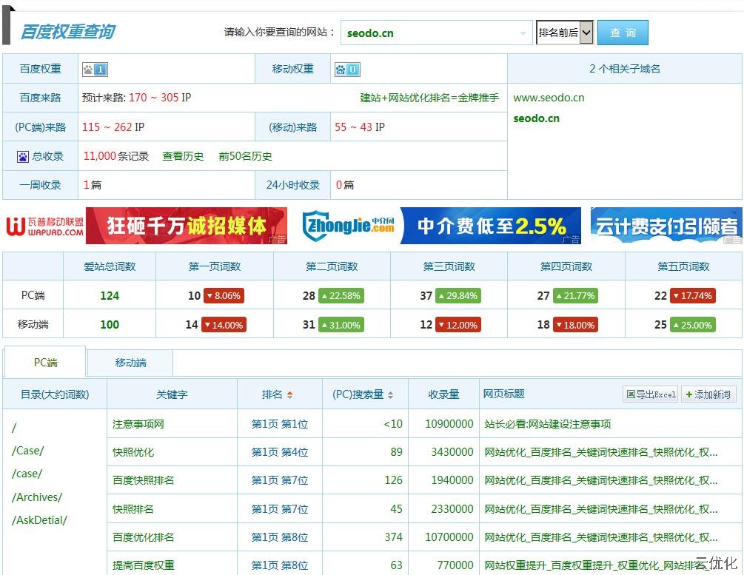Select the / root directory entry
The height and width of the screenshot is (575, 744).
point(14,428)
